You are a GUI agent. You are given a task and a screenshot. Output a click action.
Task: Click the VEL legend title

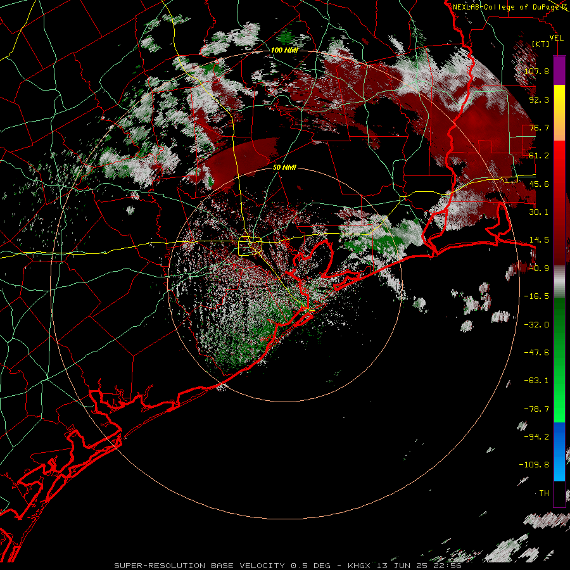[556, 38]
